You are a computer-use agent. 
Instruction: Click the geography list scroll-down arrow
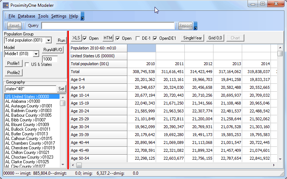63,165
